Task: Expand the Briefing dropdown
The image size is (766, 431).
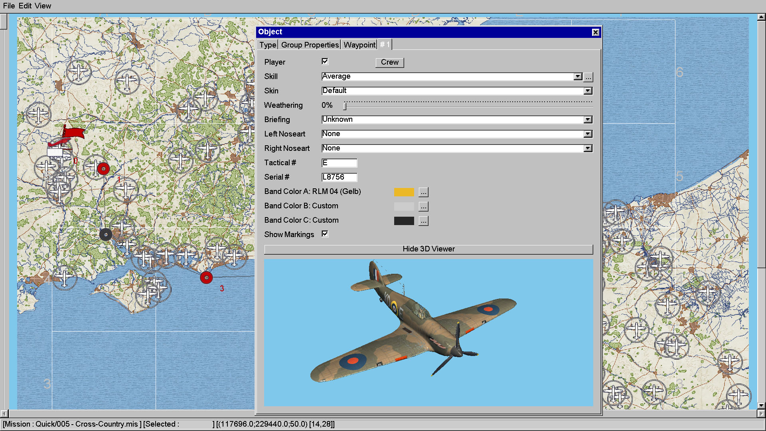Action: [588, 120]
